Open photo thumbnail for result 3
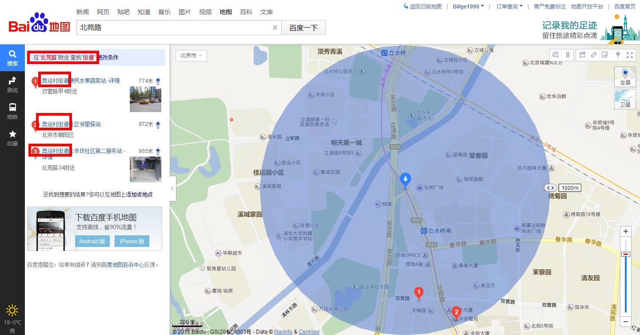The image size is (640, 335). point(145,170)
